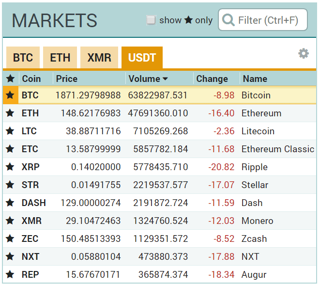
Task: Select the ZEC coin symbol
Action: coord(30,238)
